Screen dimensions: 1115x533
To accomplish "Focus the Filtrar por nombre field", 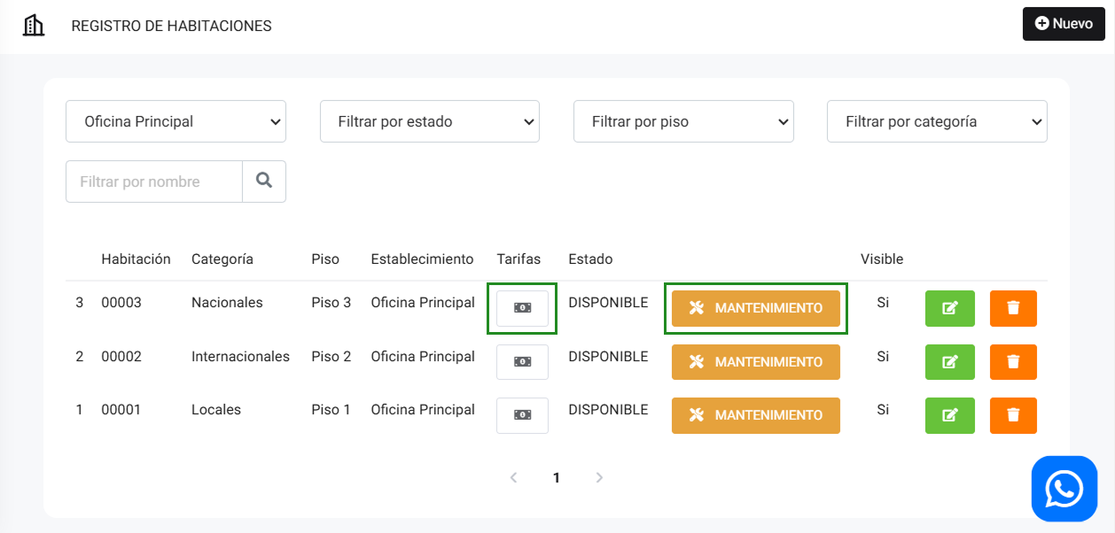I will 154,182.
